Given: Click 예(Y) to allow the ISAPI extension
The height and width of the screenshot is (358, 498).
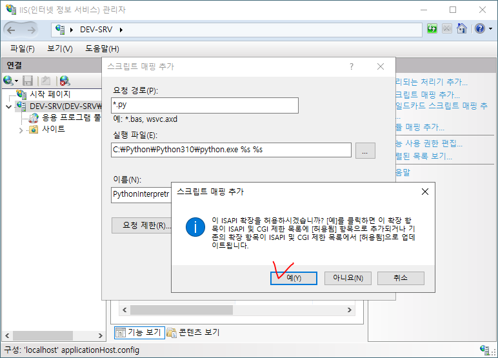Looking at the screenshot, I should tap(294, 278).
